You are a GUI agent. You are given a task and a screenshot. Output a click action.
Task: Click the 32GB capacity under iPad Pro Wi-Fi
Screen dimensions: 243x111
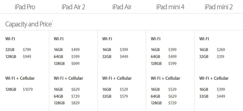coord(10,50)
